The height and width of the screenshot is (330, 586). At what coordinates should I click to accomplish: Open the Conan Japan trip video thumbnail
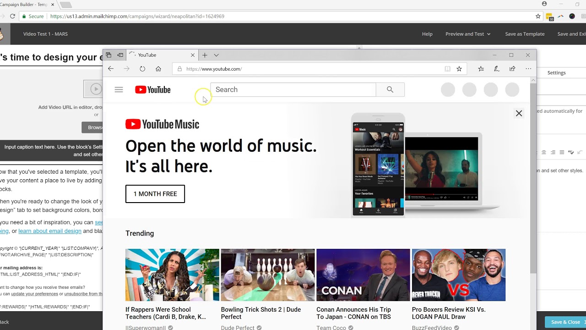[x=363, y=275]
